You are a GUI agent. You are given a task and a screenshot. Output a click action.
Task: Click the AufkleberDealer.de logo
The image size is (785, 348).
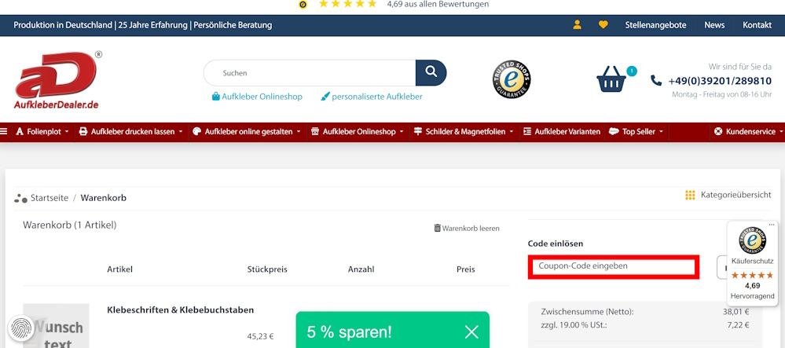(57, 80)
